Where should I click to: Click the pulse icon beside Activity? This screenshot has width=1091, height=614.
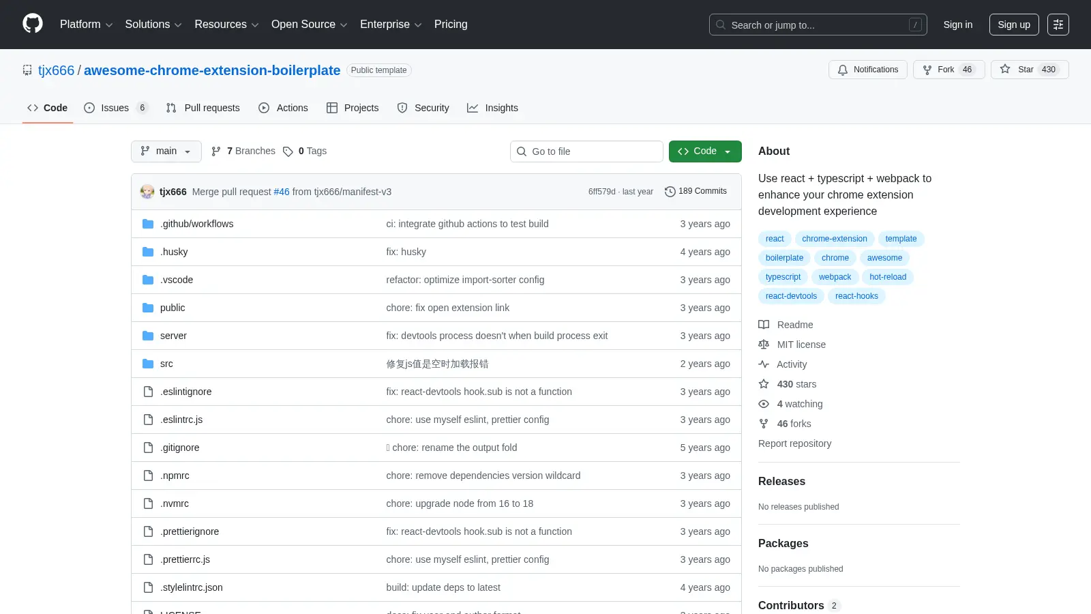(x=764, y=364)
